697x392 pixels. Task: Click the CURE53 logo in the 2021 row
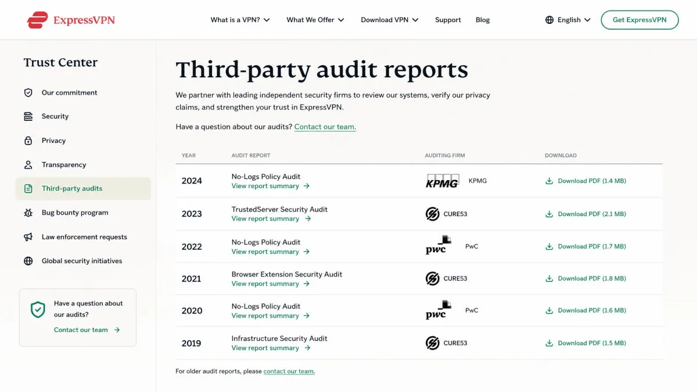click(433, 278)
